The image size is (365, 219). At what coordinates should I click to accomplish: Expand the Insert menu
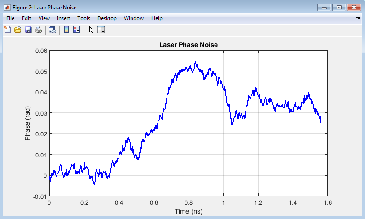pyautogui.click(x=63, y=18)
